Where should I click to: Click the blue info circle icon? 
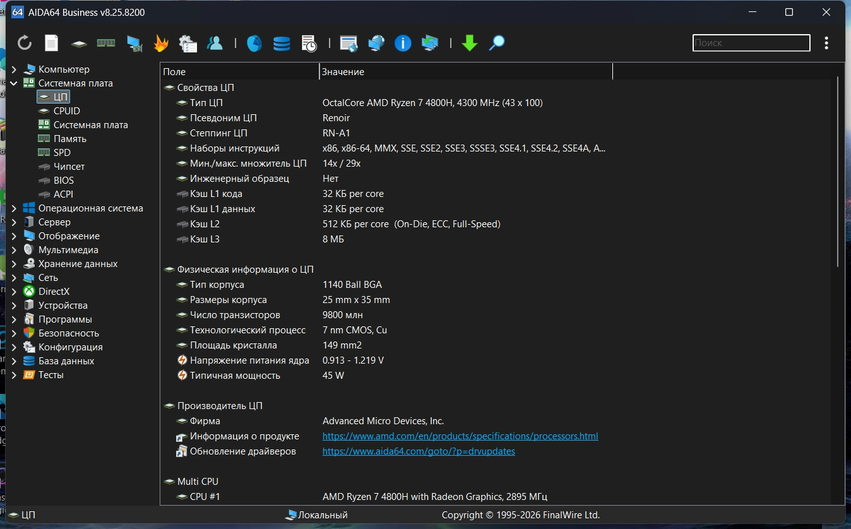(x=403, y=43)
